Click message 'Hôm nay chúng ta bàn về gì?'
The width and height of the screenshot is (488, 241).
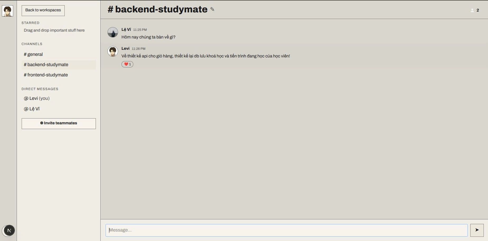(148, 37)
